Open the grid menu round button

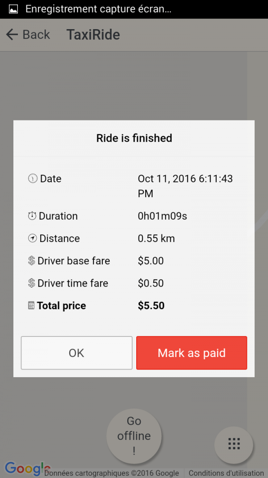coord(234,444)
